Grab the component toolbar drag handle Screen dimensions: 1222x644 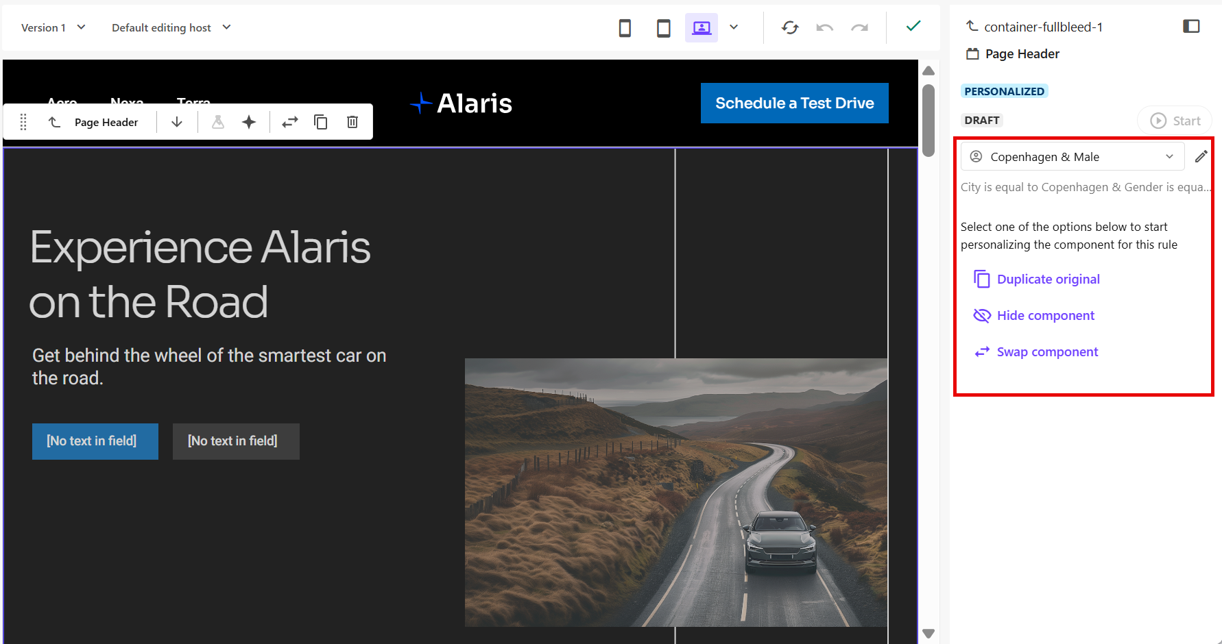tap(23, 122)
